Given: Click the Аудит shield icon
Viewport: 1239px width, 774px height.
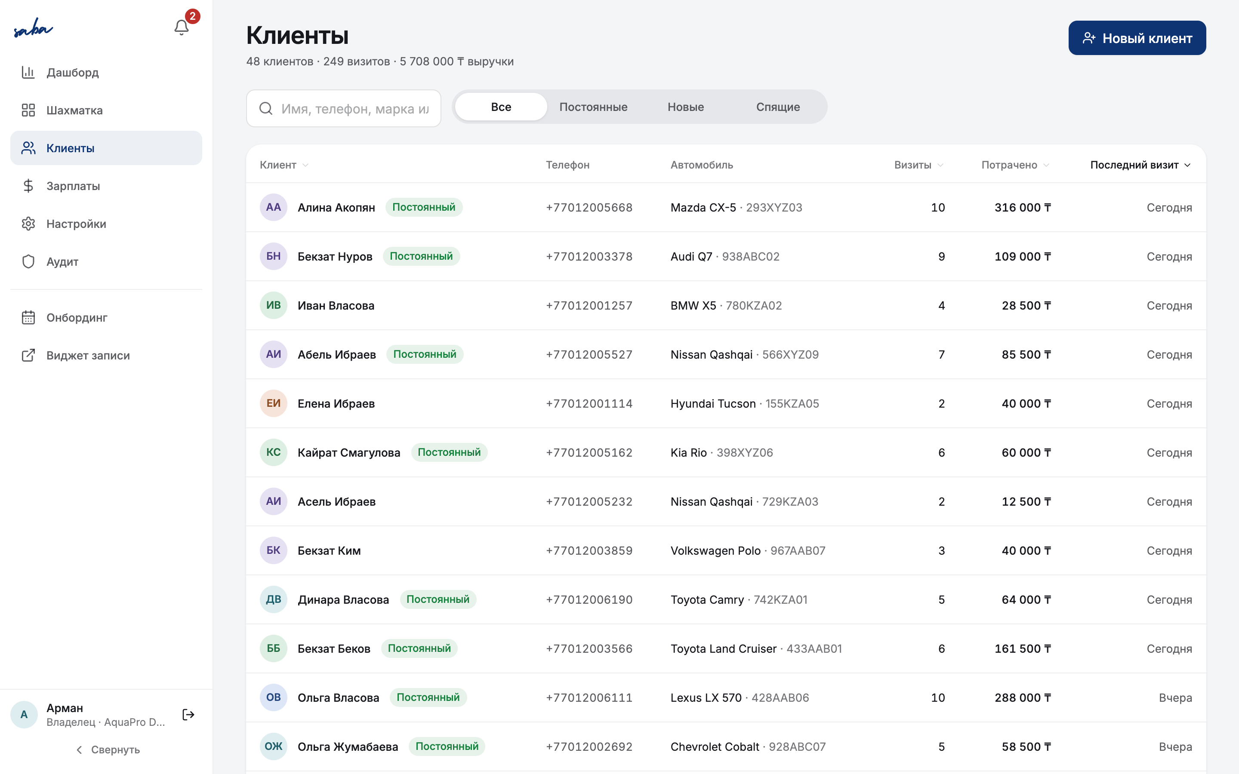Looking at the screenshot, I should coord(28,261).
